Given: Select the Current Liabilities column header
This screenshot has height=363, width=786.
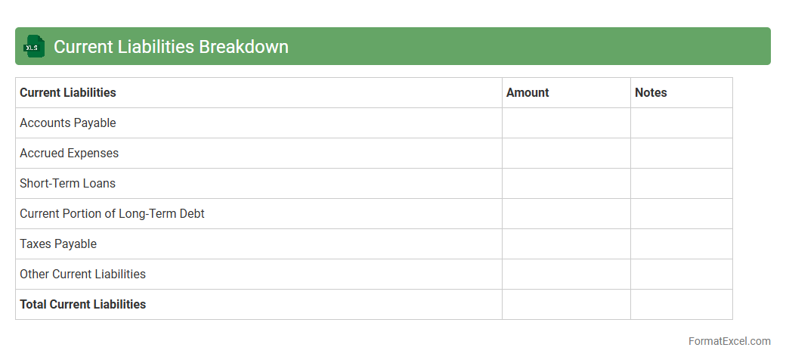Looking at the screenshot, I should [x=68, y=92].
